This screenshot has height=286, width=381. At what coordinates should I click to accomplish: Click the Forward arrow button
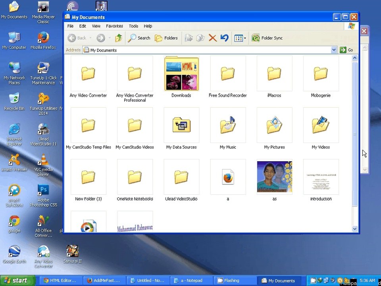101,38
